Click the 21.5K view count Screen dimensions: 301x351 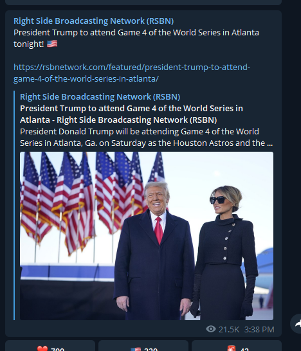(229, 329)
